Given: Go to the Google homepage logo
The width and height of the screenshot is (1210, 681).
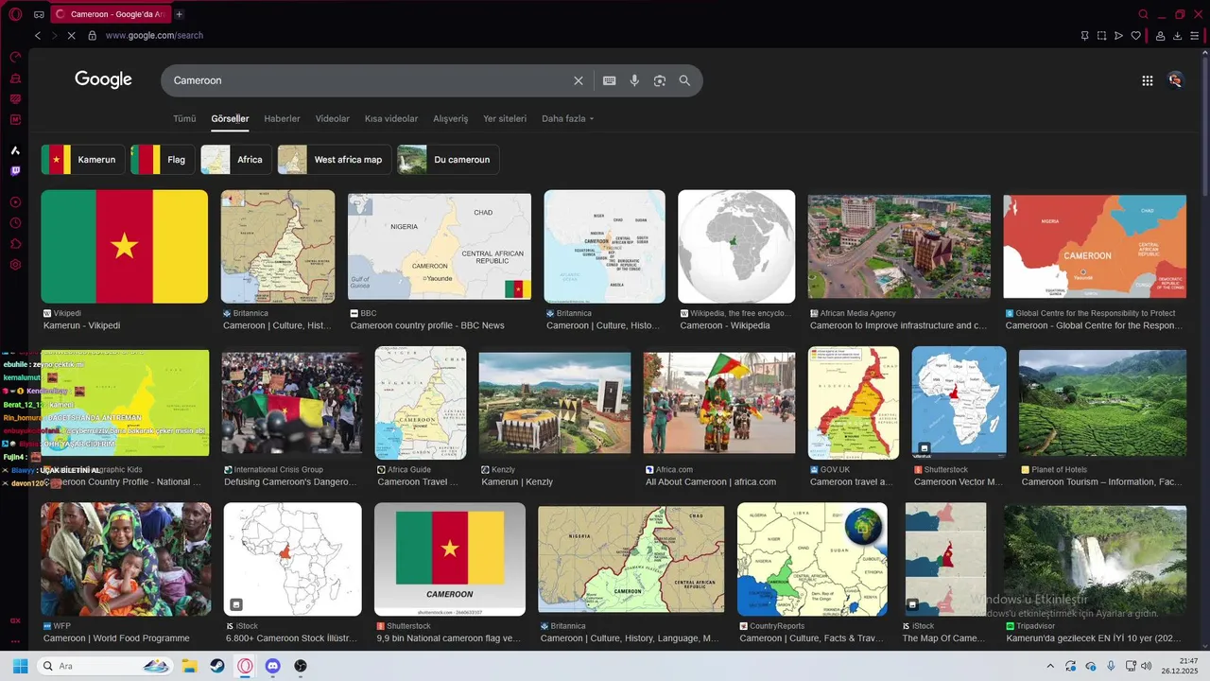Looking at the screenshot, I should [103, 79].
